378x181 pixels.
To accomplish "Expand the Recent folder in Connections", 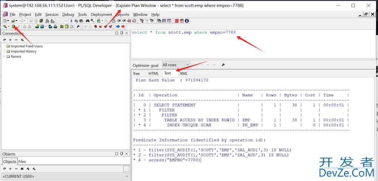I will click(4, 57).
